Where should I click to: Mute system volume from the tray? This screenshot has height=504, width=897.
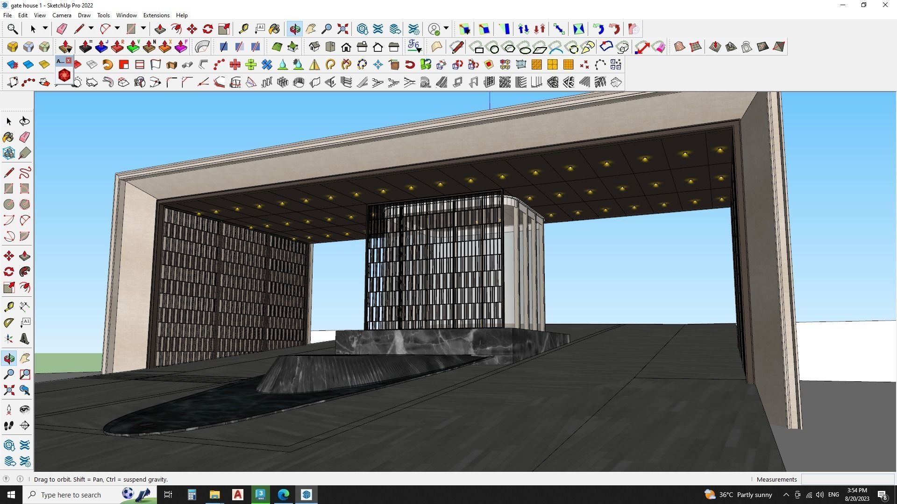819,495
